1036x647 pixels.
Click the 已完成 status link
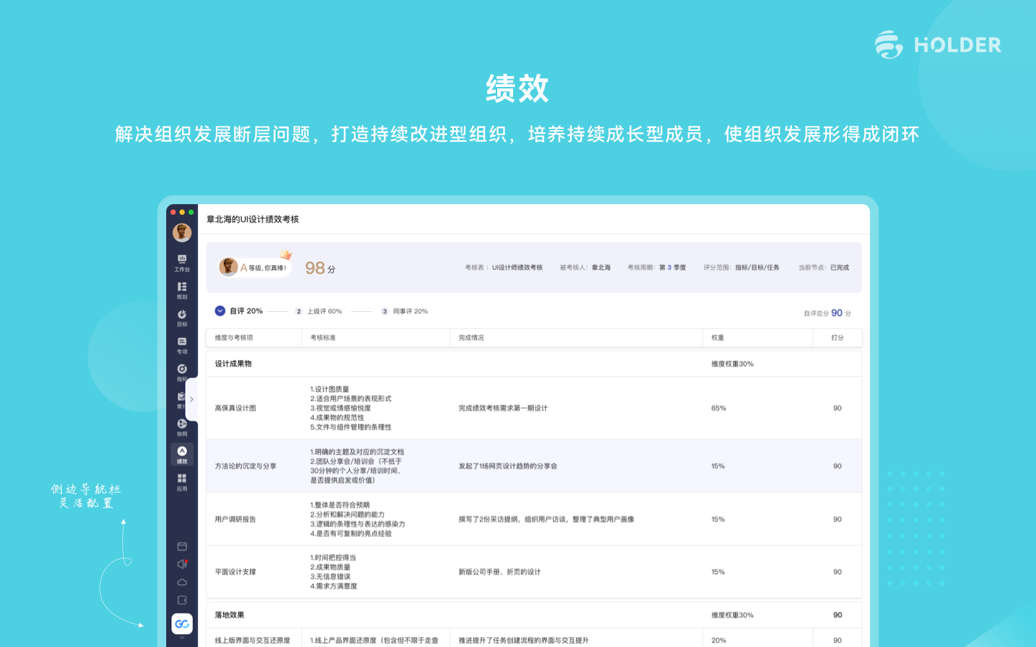[x=839, y=267]
